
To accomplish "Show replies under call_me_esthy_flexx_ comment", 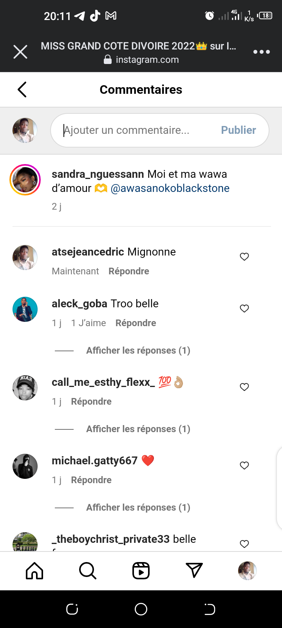I will [x=138, y=429].
